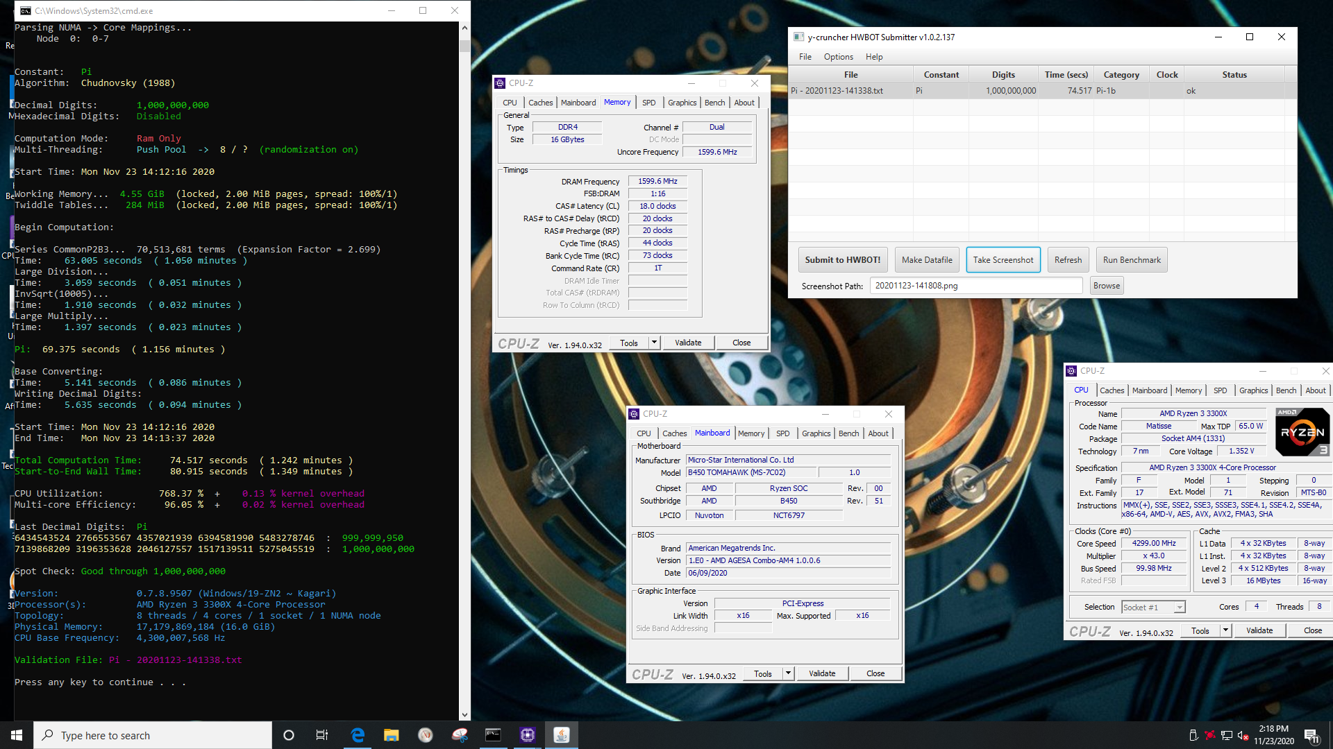The image size is (1333, 749).
Task: Click the CPU-Z CPU window title icon
Action: [1071, 371]
